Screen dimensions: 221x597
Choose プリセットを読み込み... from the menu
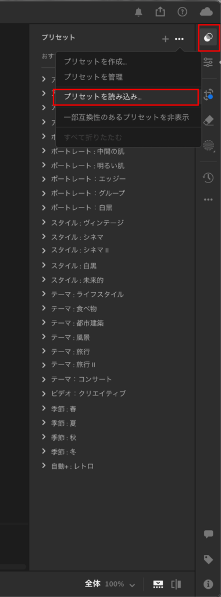coord(126,97)
